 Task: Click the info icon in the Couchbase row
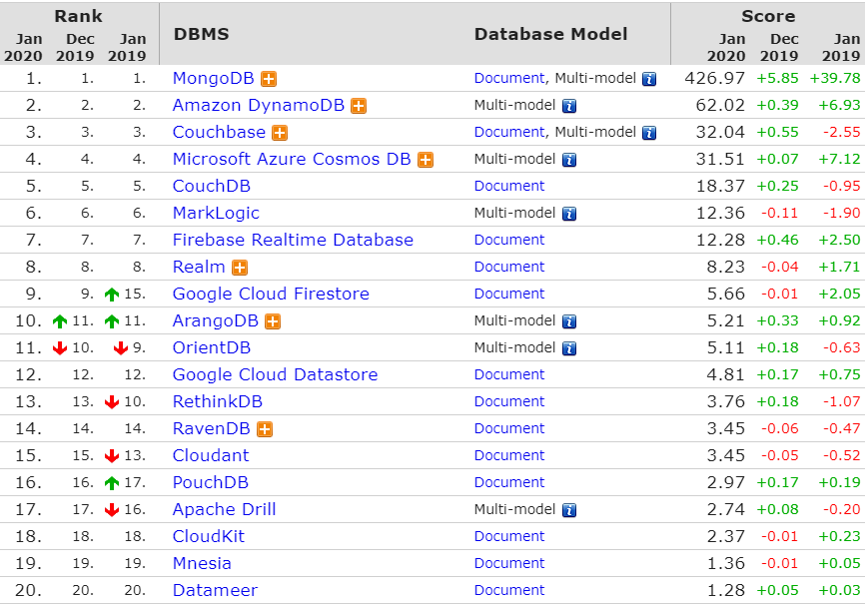pyautogui.click(x=649, y=133)
